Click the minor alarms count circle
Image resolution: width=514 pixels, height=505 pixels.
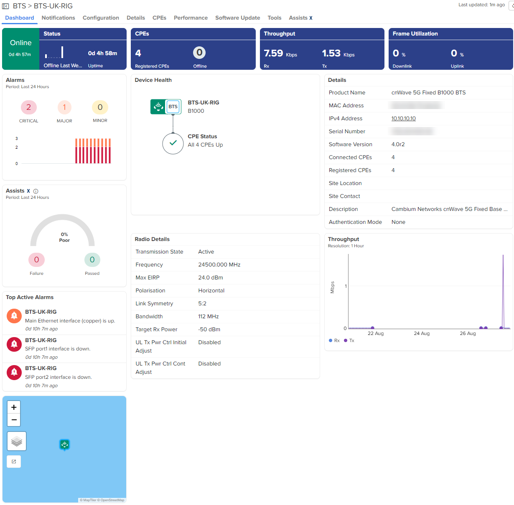(x=100, y=107)
